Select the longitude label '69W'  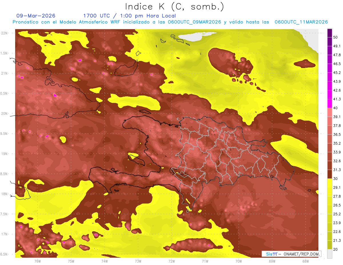click(x=272, y=261)
